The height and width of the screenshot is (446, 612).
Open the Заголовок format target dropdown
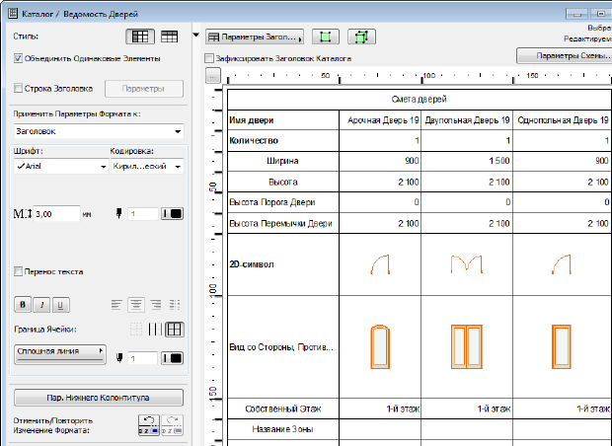[x=94, y=131]
